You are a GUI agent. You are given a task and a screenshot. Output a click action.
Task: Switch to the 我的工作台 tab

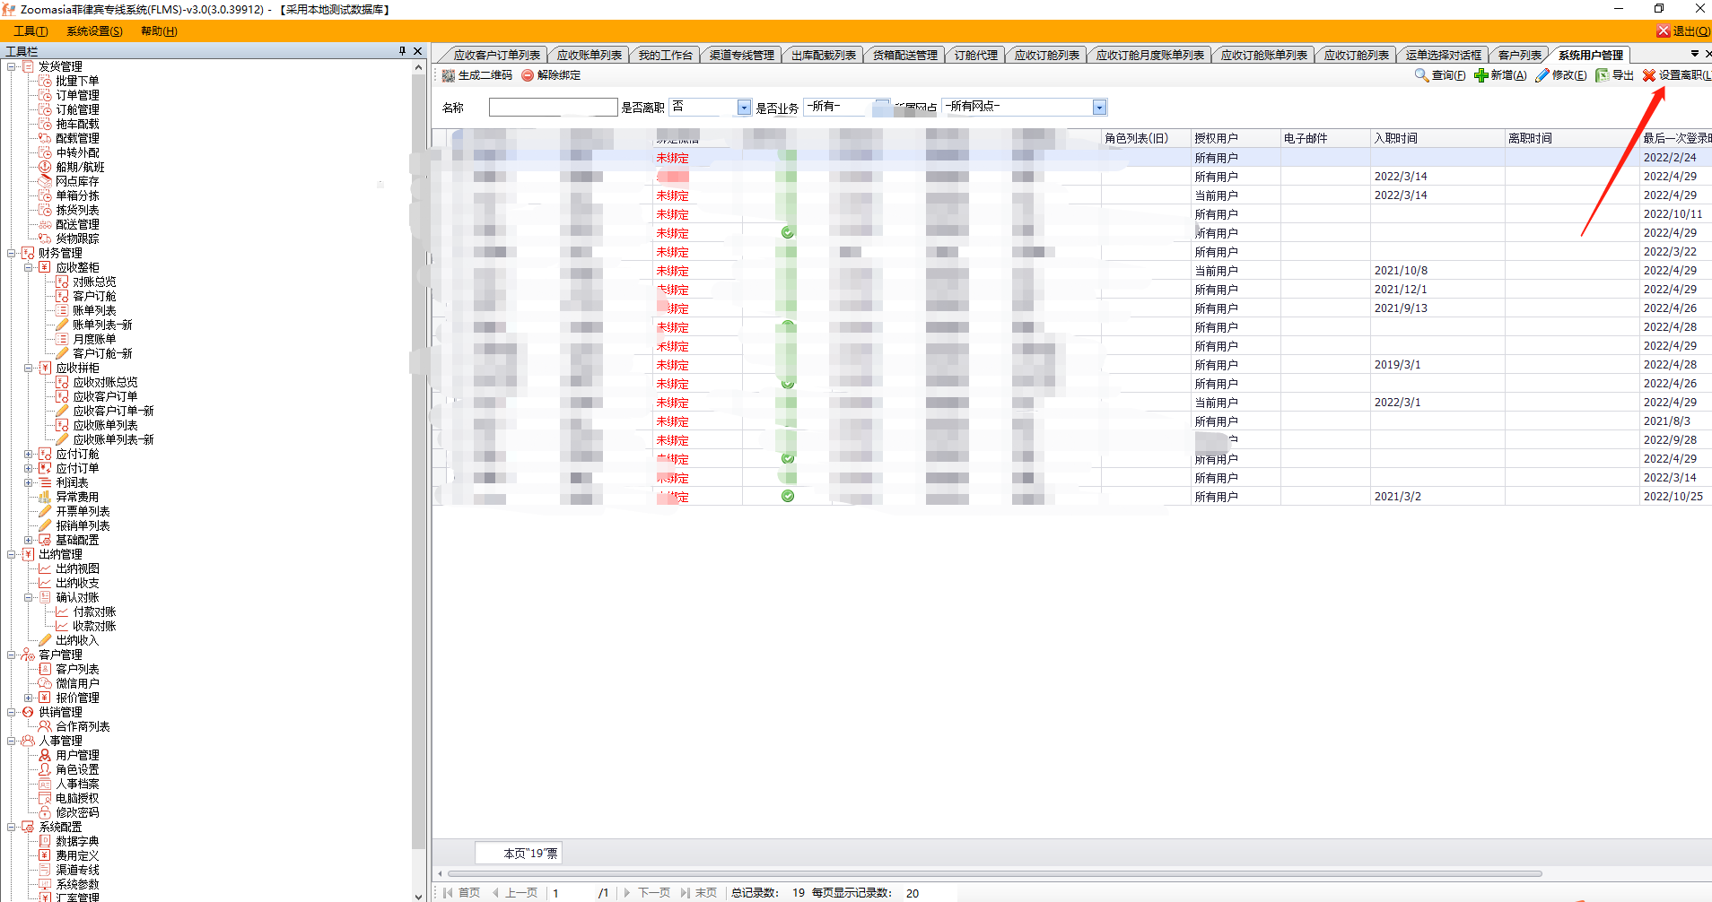pyautogui.click(x=665, y=56)
